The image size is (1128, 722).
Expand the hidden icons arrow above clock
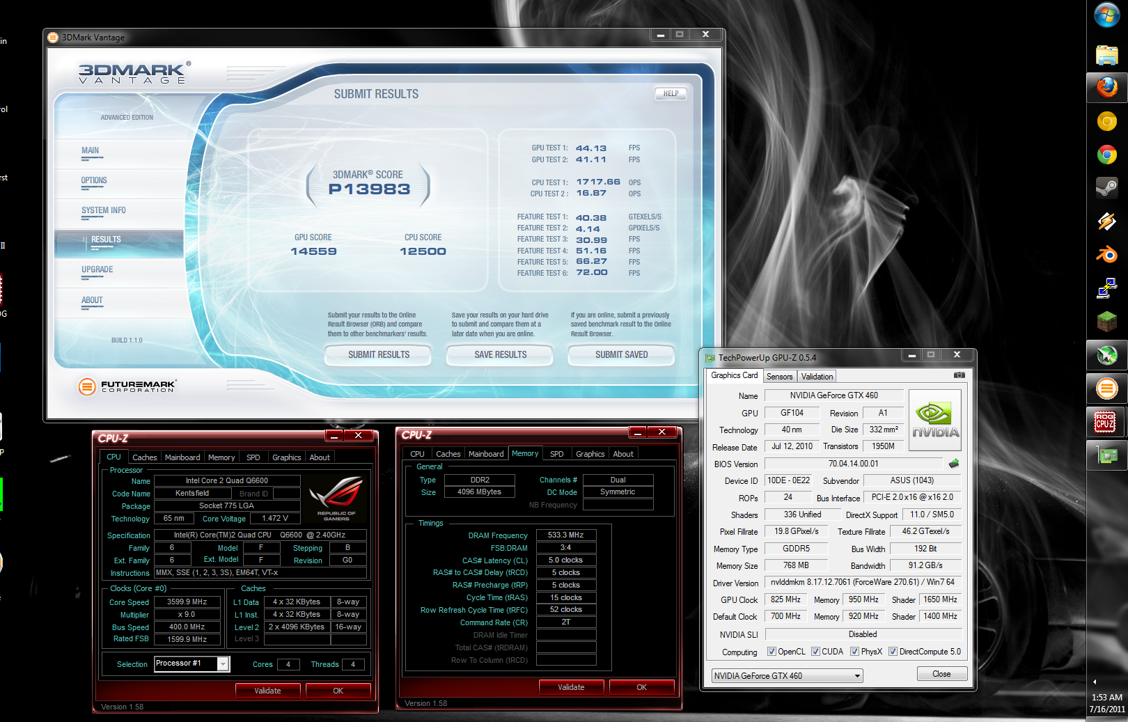(1095, 682)
